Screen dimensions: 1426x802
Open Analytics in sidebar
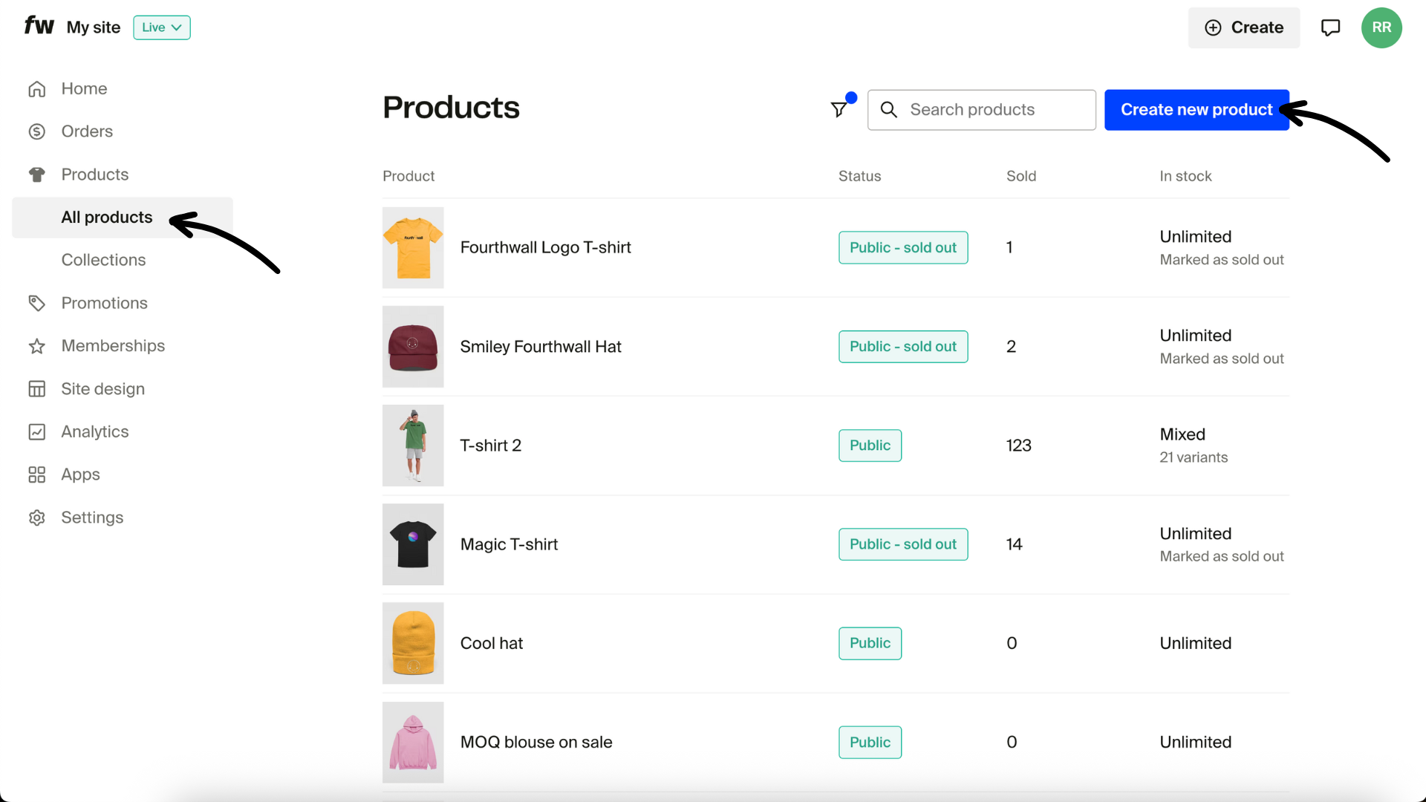coord(95,432)
